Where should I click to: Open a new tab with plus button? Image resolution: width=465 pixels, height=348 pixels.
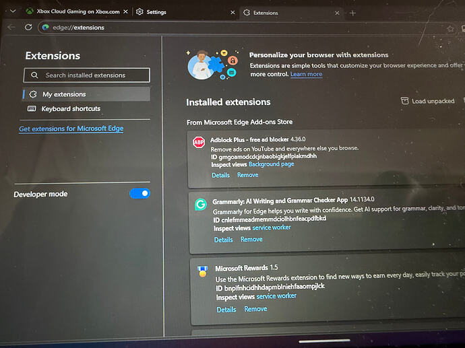click(x=352, y=13)
